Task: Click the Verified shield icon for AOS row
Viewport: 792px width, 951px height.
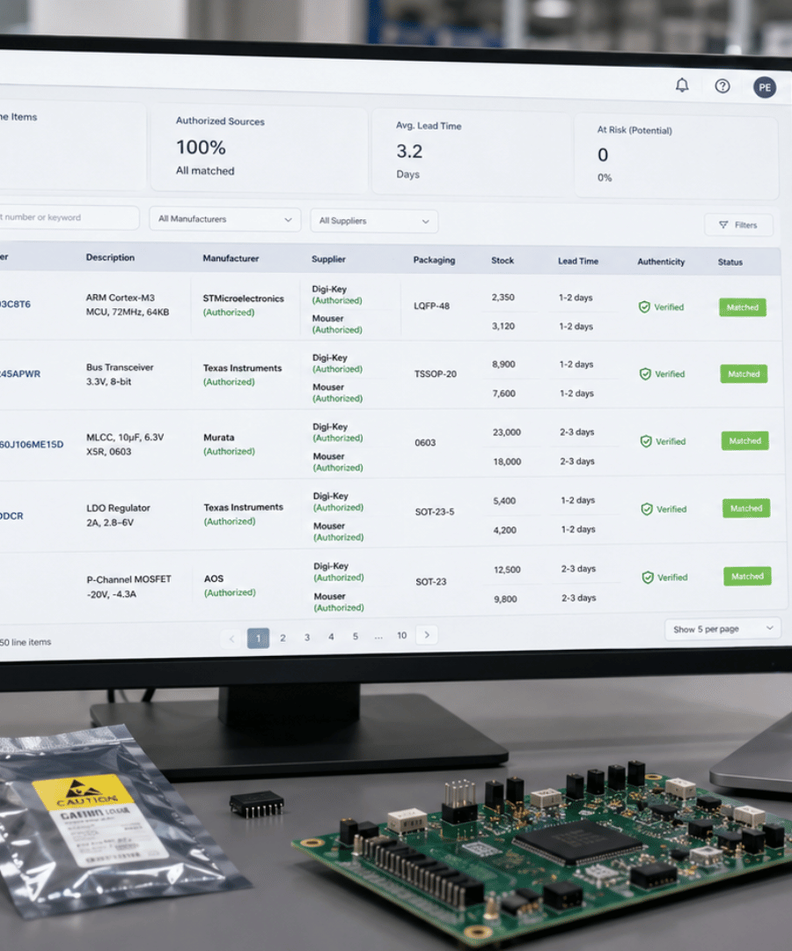Action: pyautogui.click(x=647, y=578)
